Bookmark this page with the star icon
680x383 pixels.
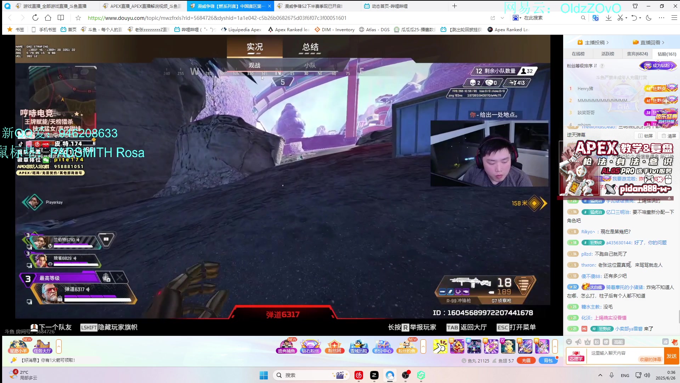click(78, 18)
